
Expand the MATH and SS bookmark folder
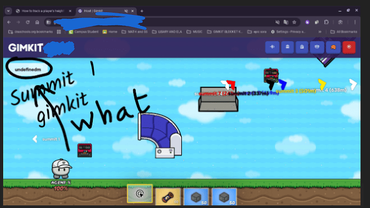click(x=135, y=32)
